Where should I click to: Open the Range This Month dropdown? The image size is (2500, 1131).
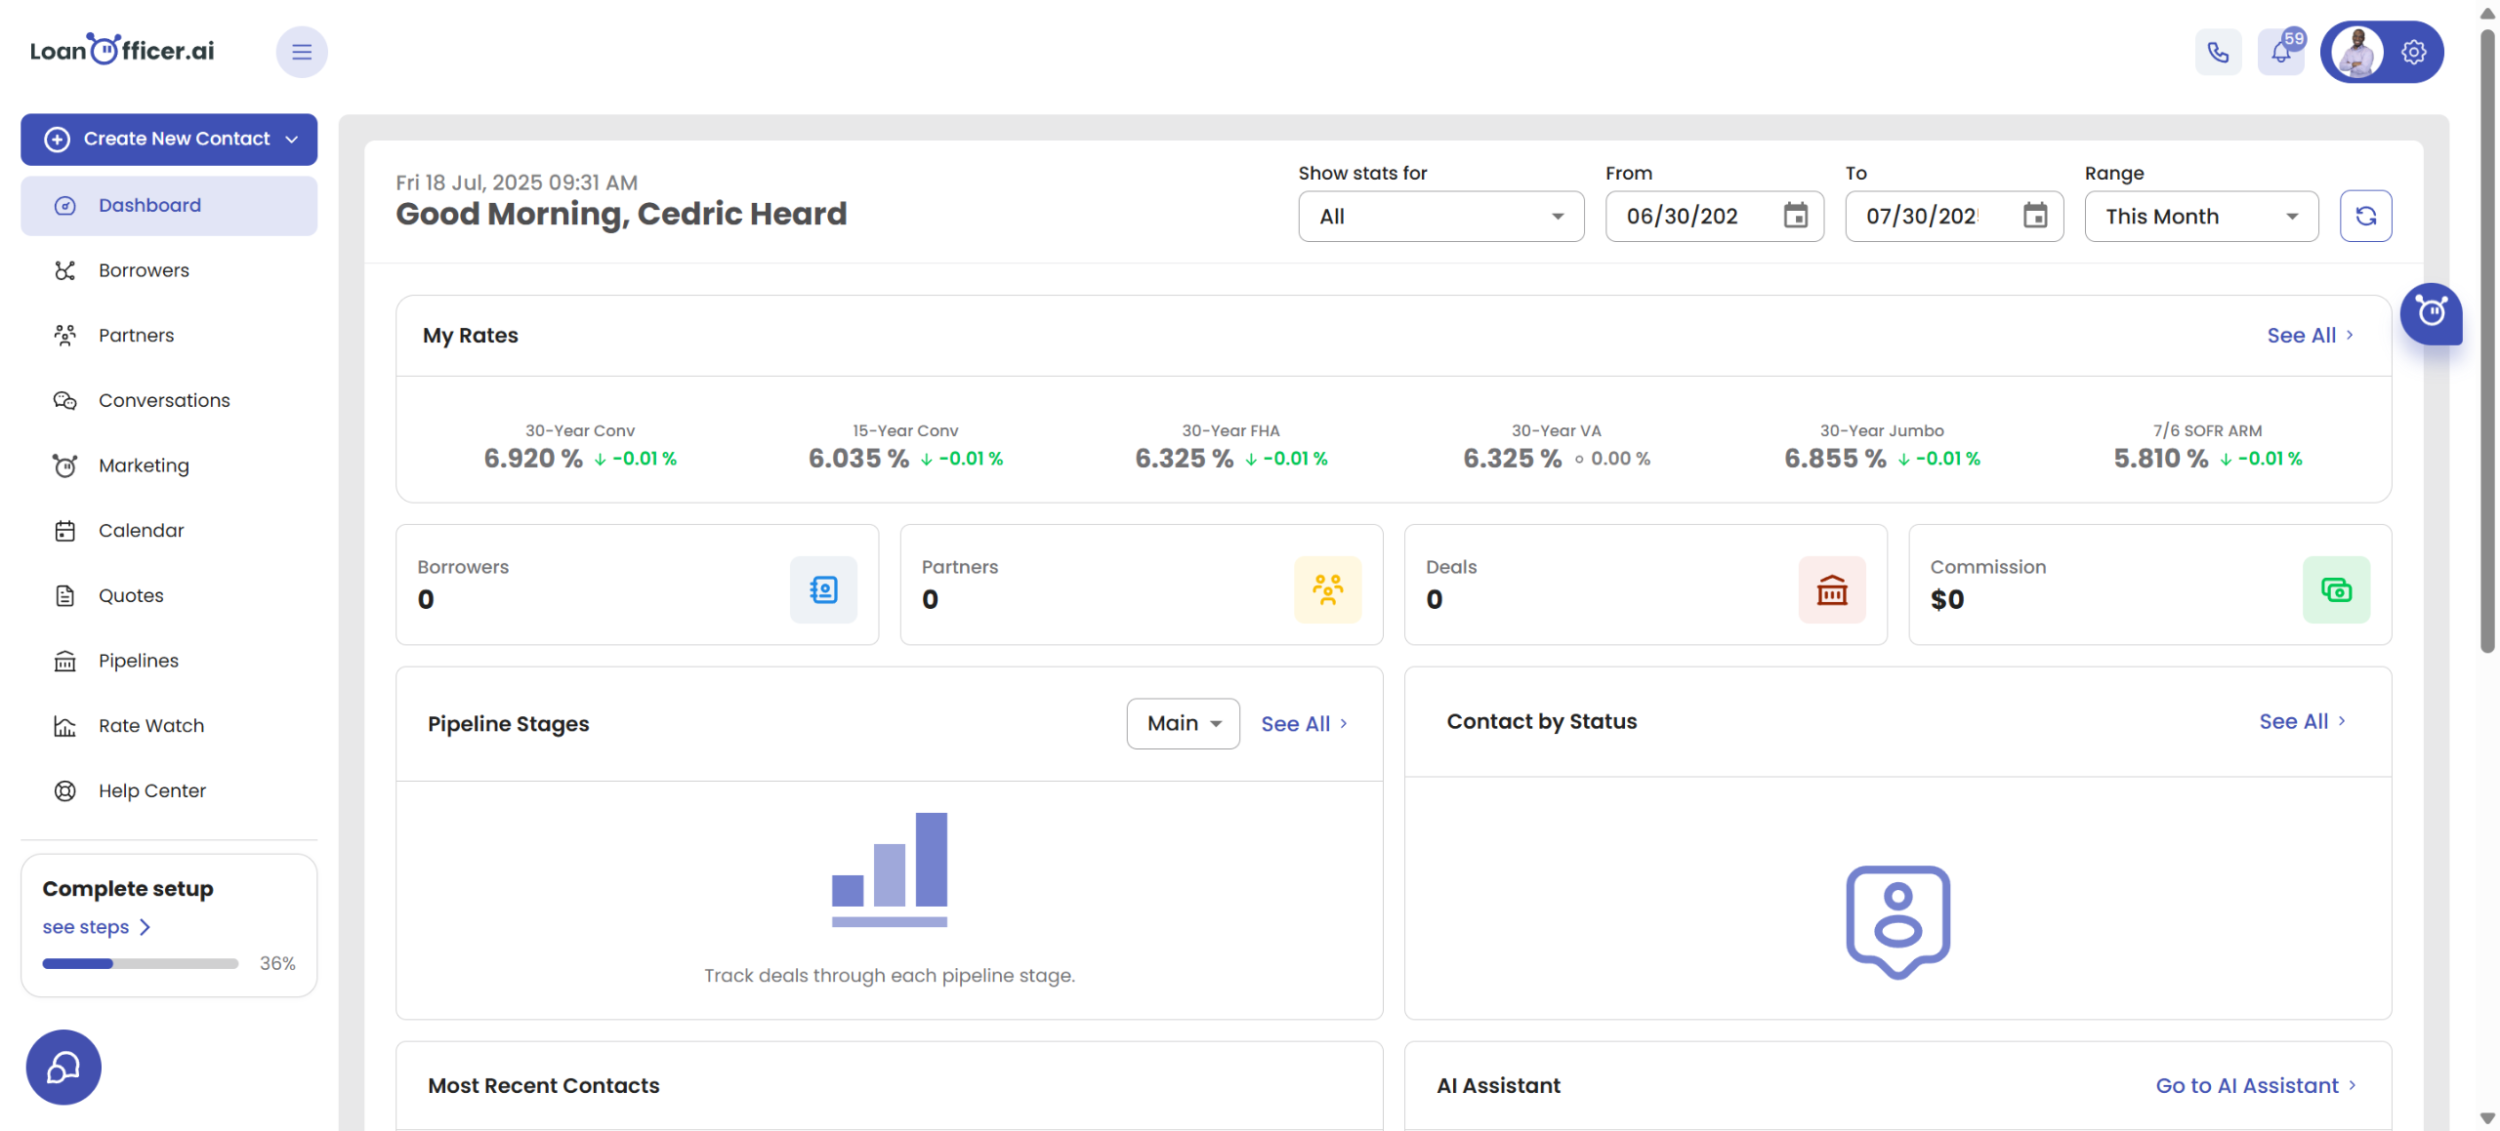(2200, 216)
